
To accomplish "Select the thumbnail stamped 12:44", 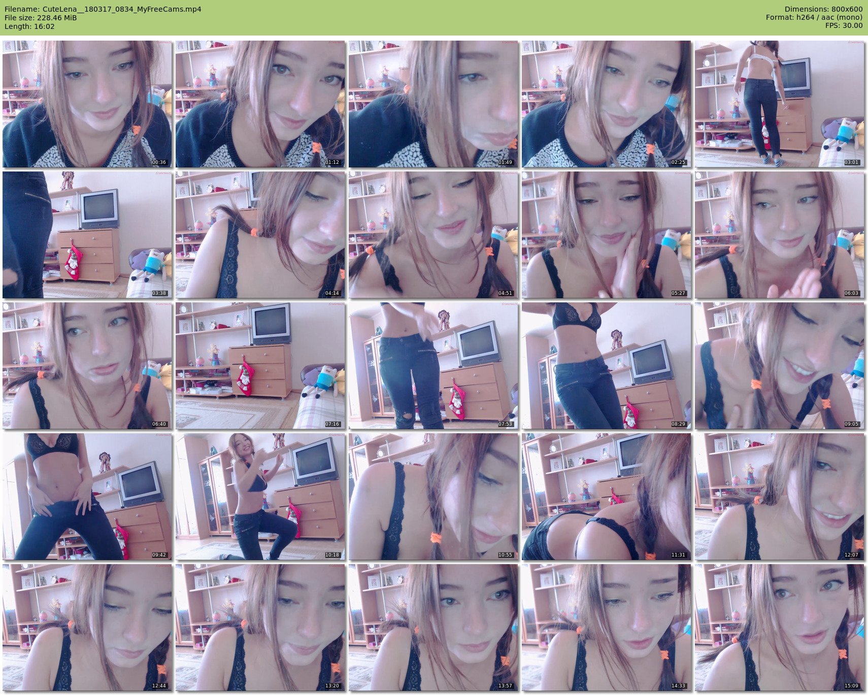I will tap(87, 628).
